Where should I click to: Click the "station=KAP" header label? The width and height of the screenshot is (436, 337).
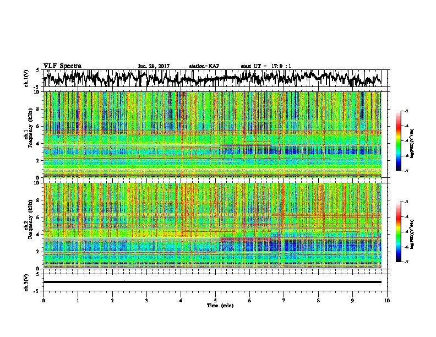[x=204, y=66]
